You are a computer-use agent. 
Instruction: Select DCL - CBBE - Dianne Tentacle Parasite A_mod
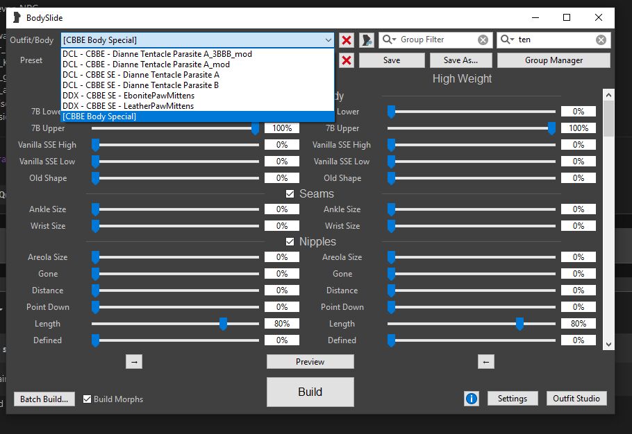click(x=197, y=64)
